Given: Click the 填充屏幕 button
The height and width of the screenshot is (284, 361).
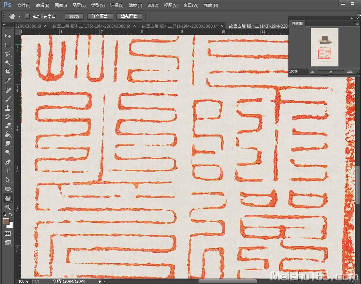Looking at the screenshot, I should point(129,16).
